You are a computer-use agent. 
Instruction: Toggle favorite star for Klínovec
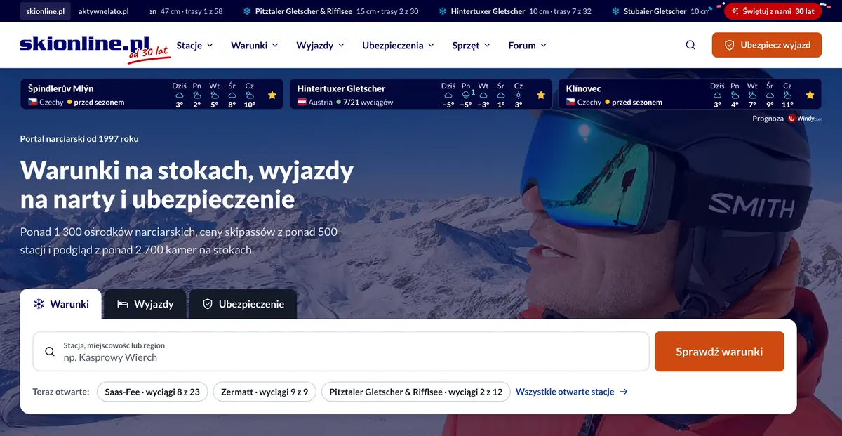click(x=810, y=95)
